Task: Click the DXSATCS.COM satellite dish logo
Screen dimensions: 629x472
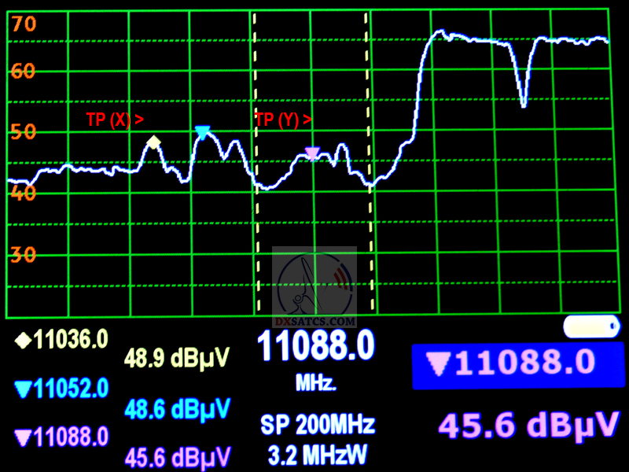Action: pyautogui.click(x=314, y=288)
